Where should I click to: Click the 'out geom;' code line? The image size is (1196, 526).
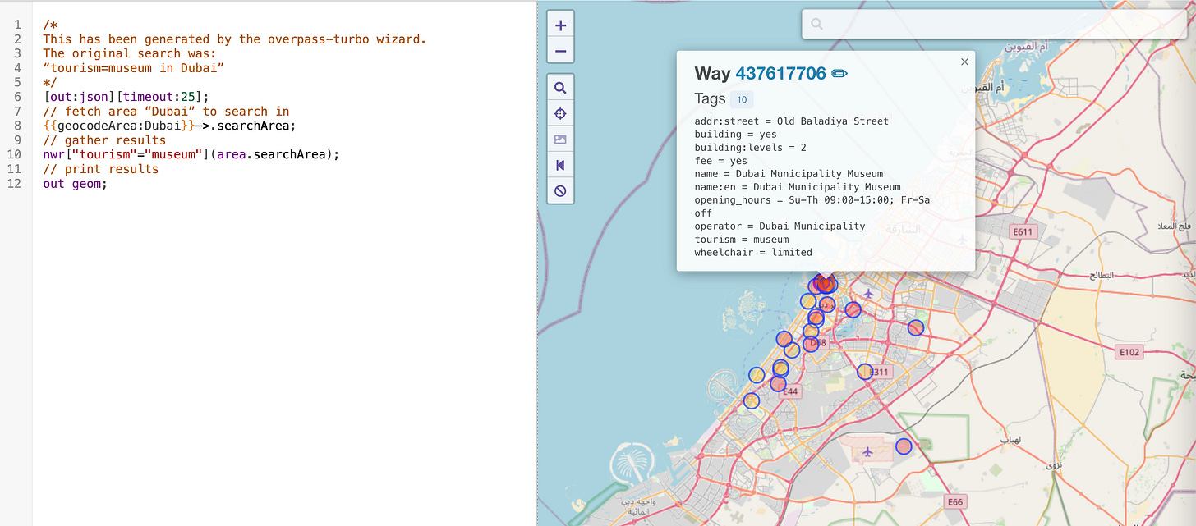(75, 184)
